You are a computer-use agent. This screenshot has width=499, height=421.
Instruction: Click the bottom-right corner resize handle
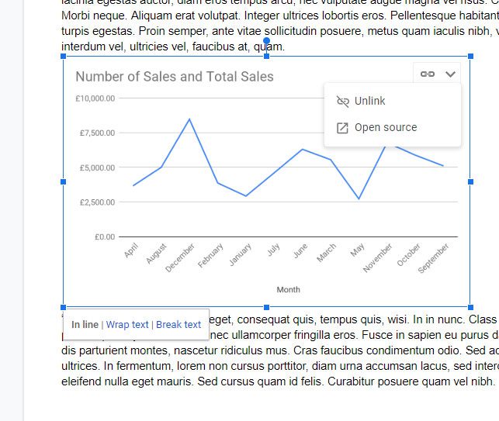coord(470,307)
